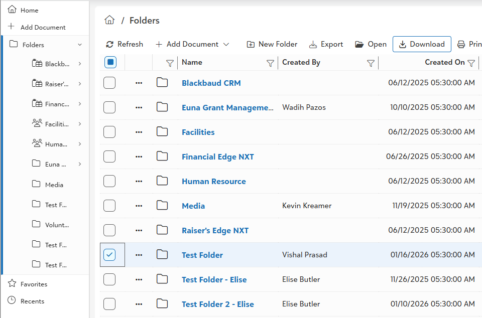The height and width of the screenshot is (318, 482).
Task: Click the filter icon in Created On column
Action: click(x=471, y=63)
